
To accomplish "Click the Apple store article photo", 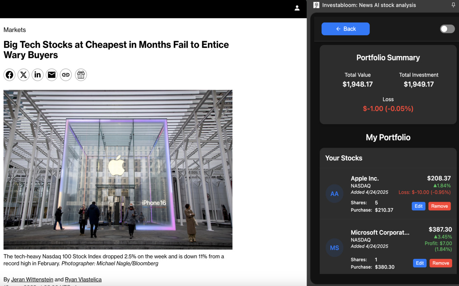I will pyautogui.click(x=118, y=169).
